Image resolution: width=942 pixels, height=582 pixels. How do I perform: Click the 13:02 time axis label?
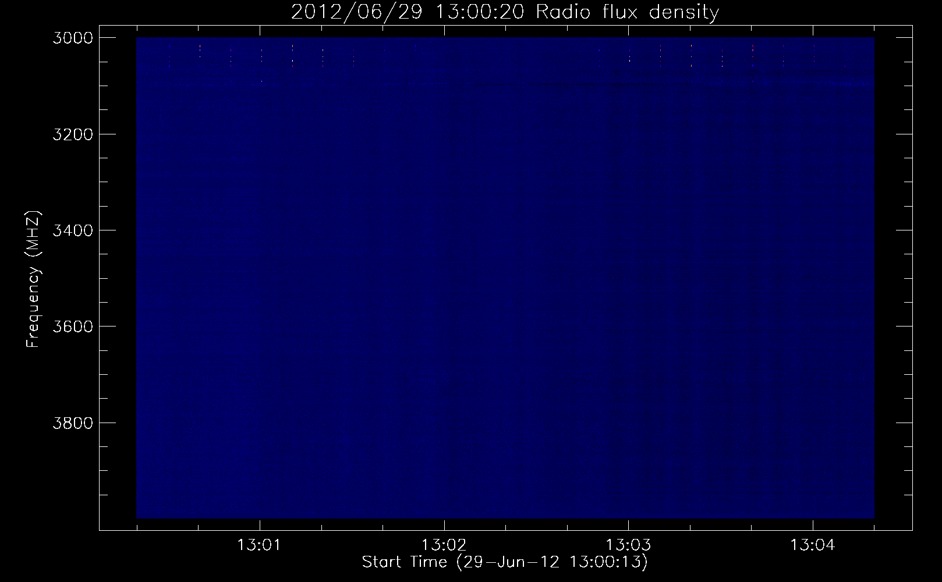[x=444, y=545]
